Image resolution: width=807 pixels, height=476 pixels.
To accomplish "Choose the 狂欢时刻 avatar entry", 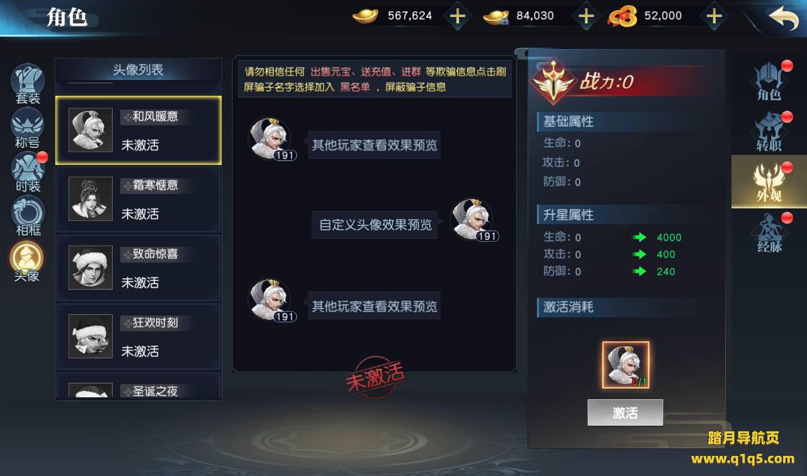I will tap(138, 336).
